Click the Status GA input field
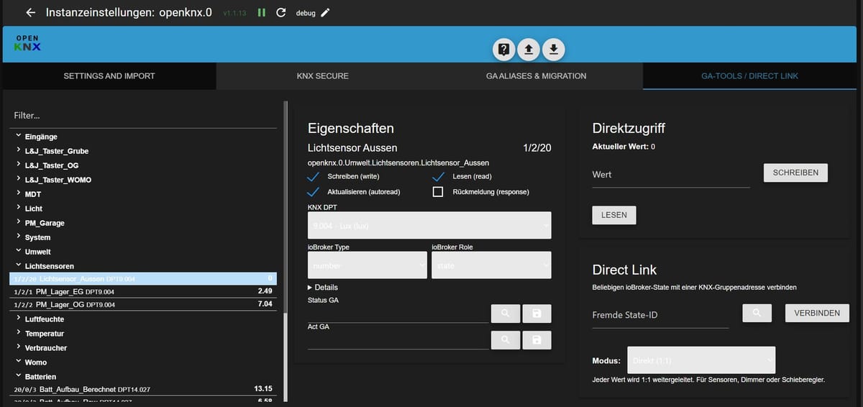 click(398, 314)
